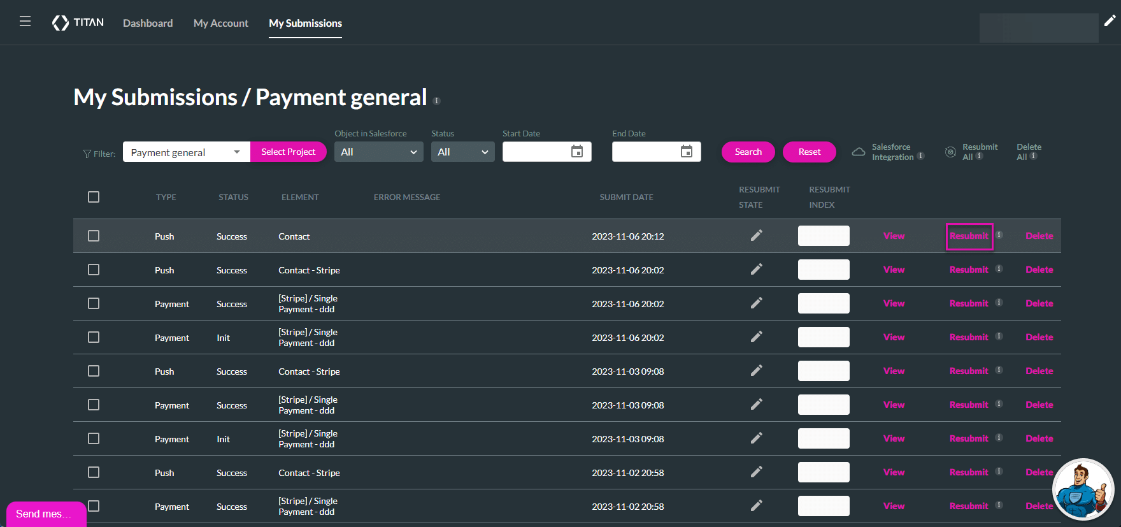Screen dimensions: 1121x527
Task: Click the pencil edit icon at top right
Action: coord(1110,21)
